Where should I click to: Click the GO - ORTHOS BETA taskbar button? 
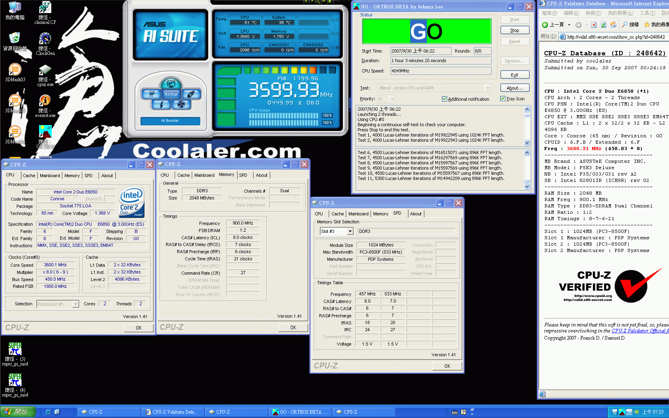(x=301, y=412)
